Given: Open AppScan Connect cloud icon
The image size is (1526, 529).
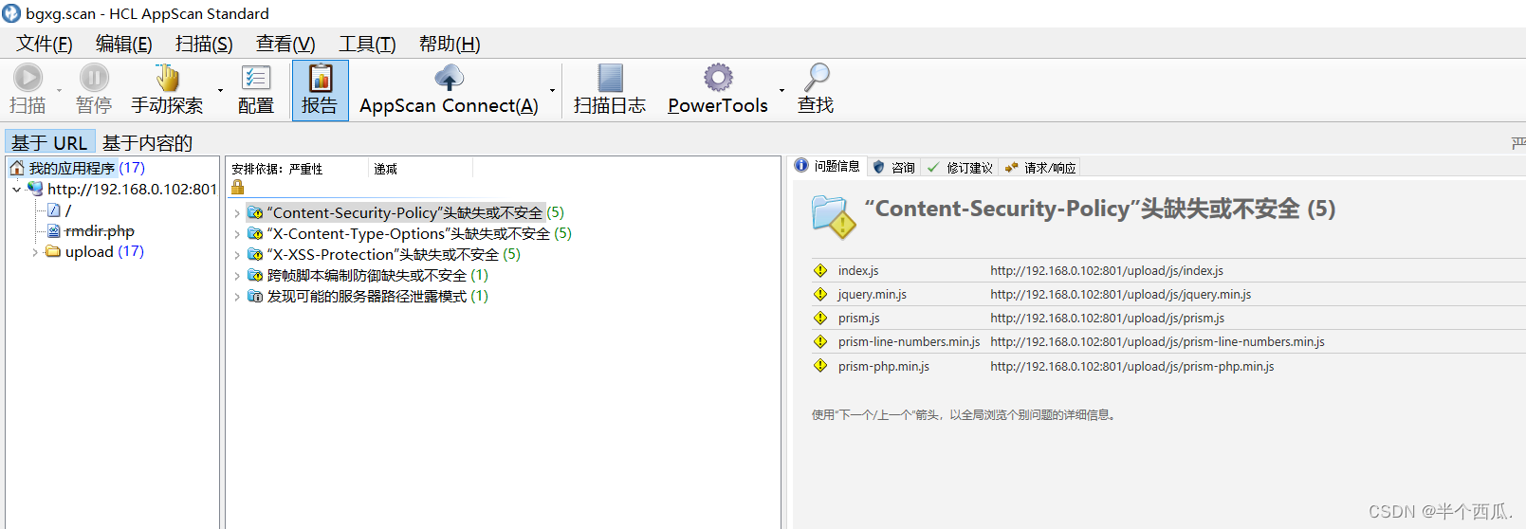Looking at the screenshot, I should (x=449, y=78).
